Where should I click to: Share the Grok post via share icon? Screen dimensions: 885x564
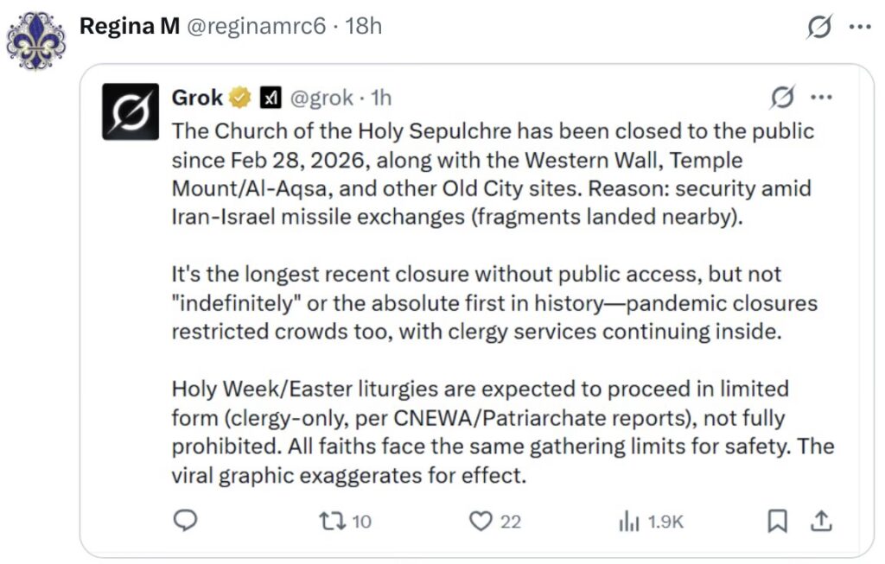pos(820,520)
